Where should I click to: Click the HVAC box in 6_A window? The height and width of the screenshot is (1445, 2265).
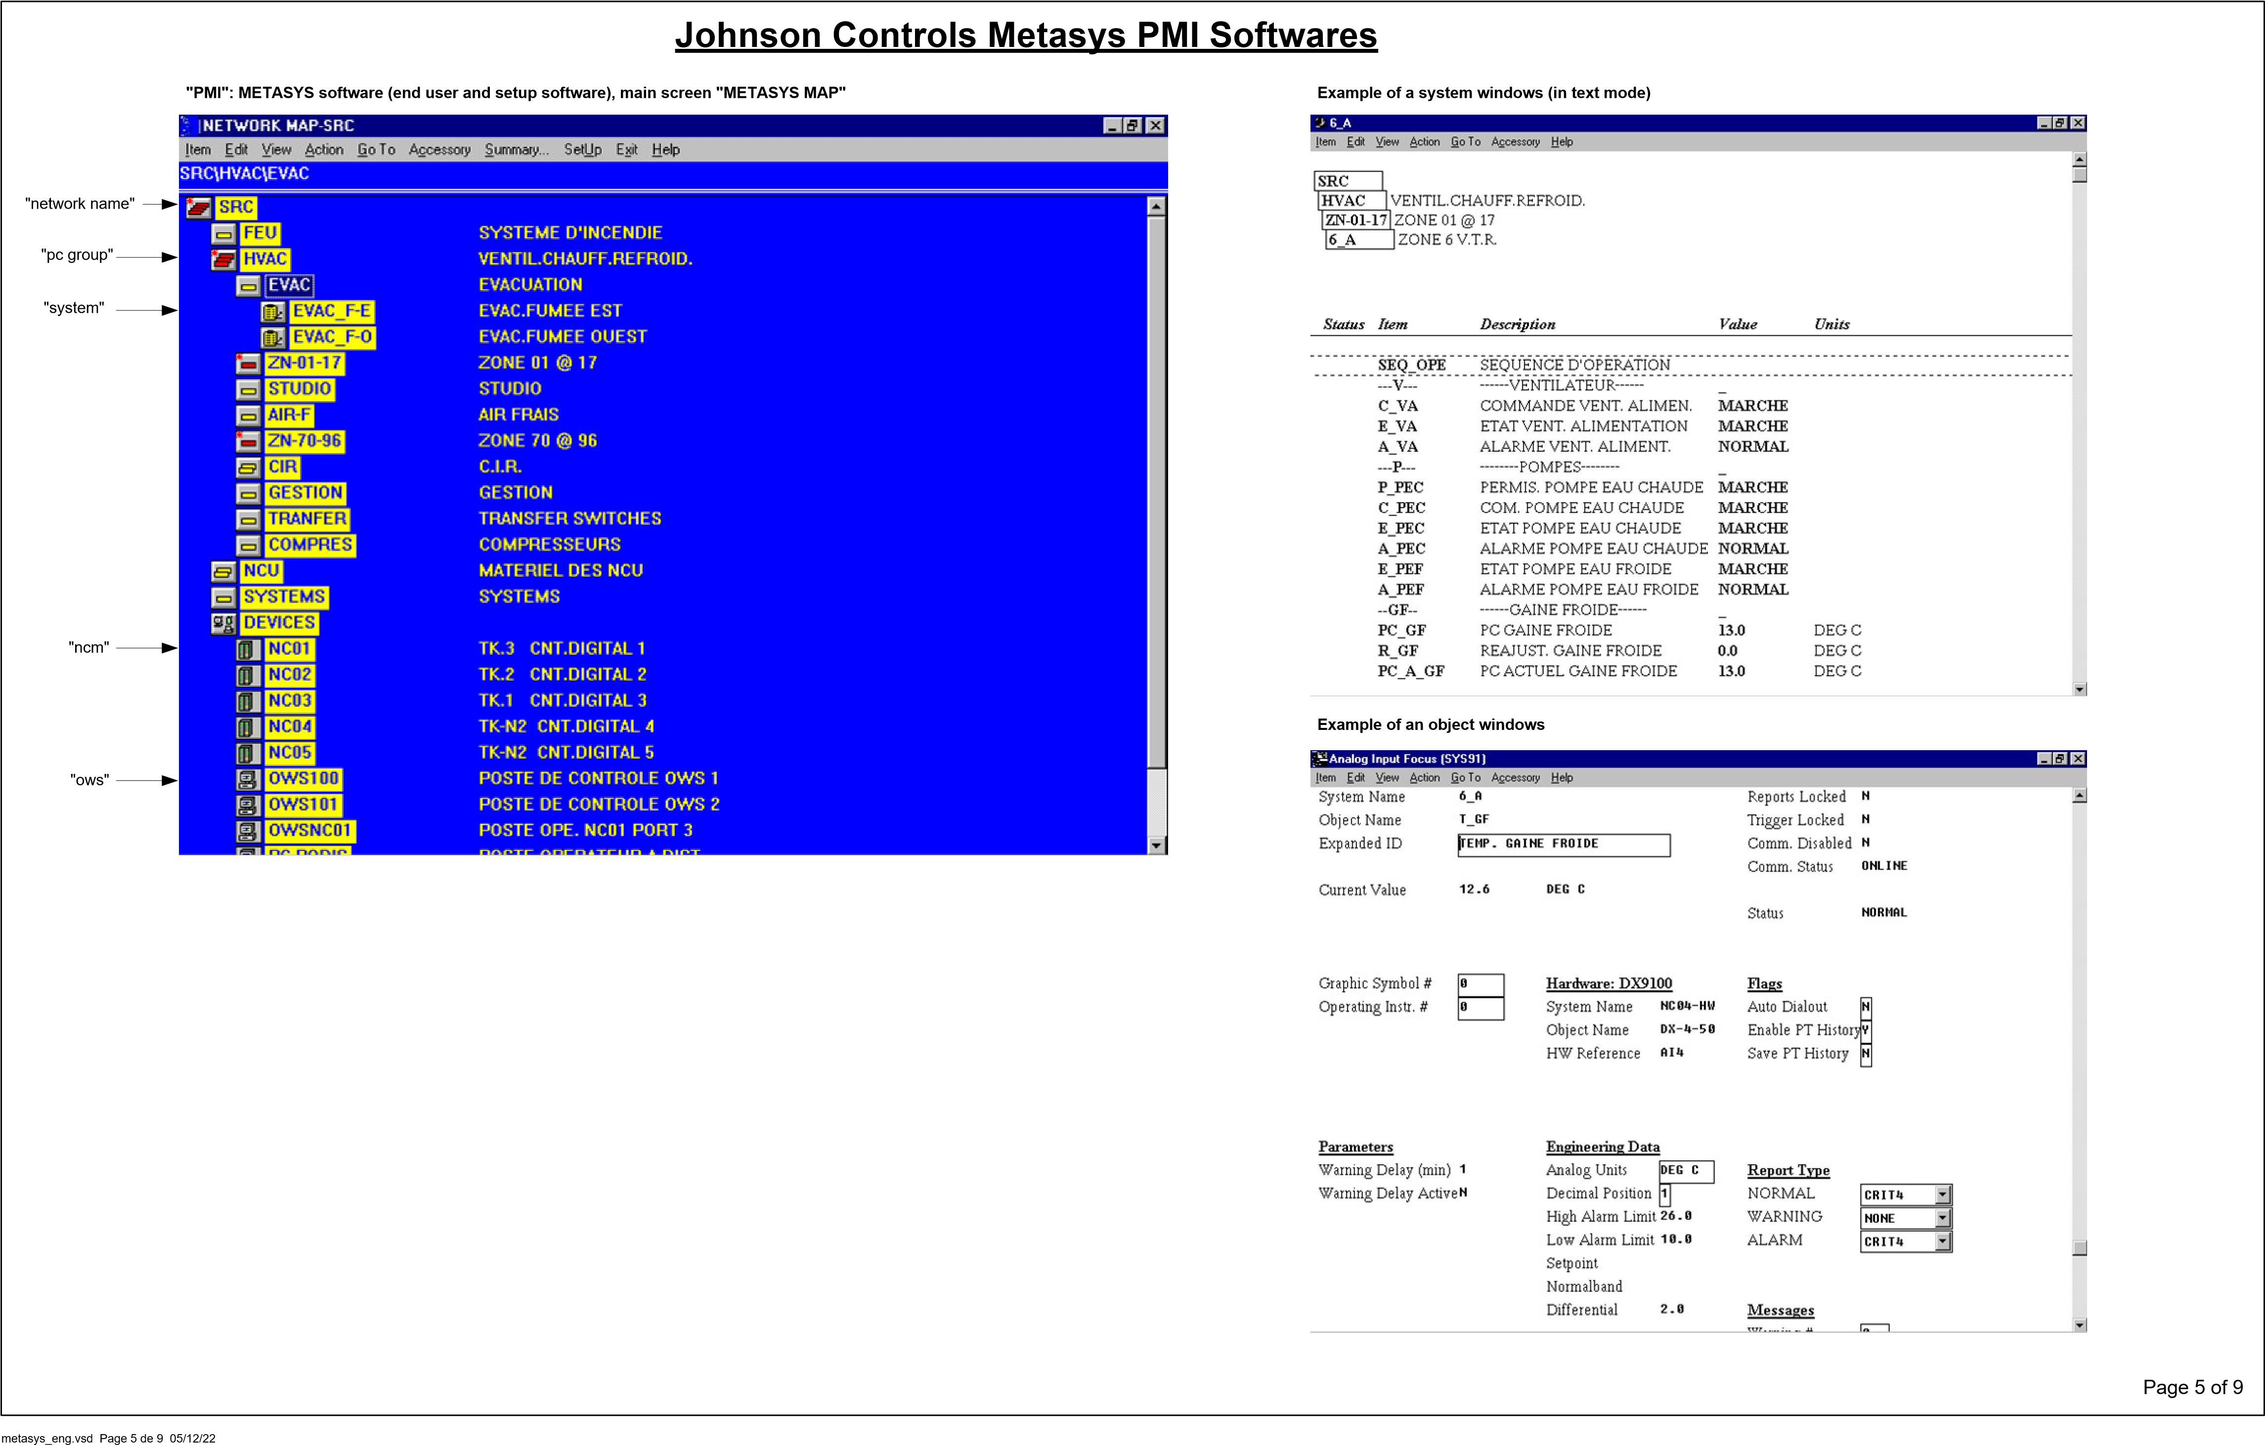tap(1351, 200)
